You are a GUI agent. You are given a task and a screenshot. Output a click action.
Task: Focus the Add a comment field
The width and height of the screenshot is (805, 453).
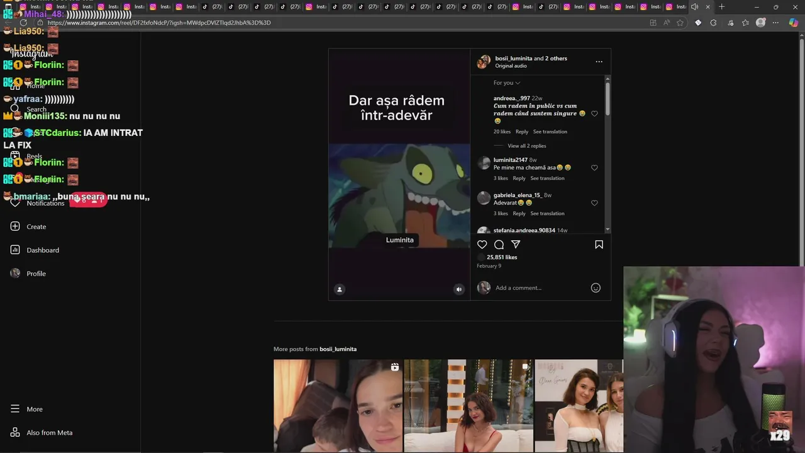coord(541,288)
